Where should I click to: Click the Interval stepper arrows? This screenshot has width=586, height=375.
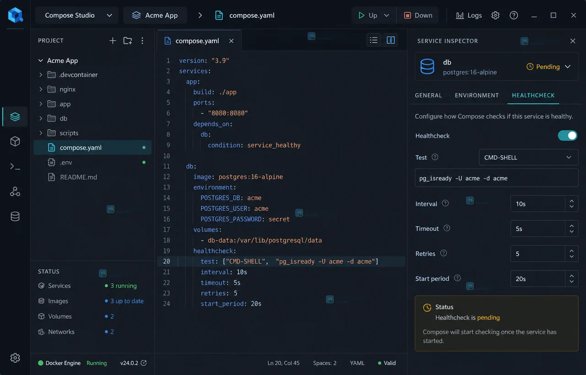[571, 204]
